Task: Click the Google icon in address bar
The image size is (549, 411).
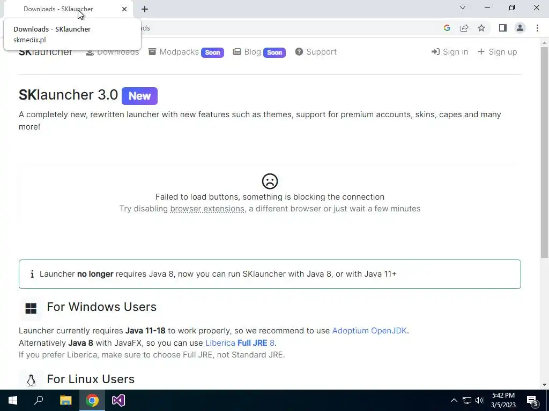Action: 447,28
